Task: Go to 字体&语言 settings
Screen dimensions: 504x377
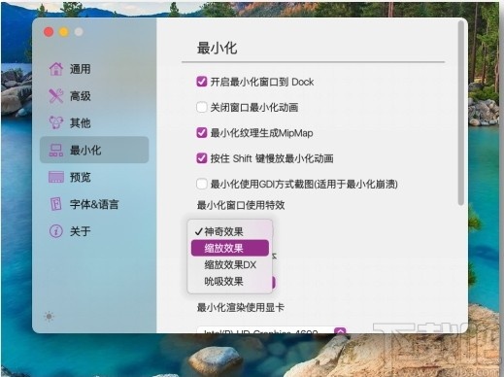Action: 94,204
